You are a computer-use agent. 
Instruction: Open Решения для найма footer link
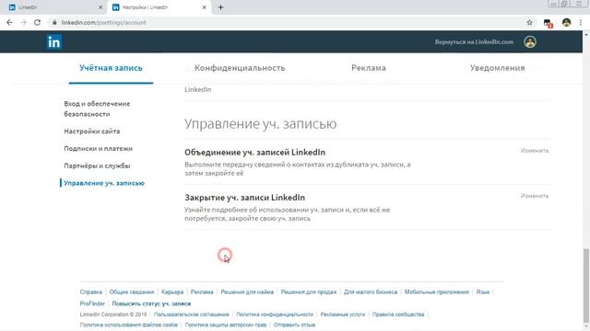(247, 292)
